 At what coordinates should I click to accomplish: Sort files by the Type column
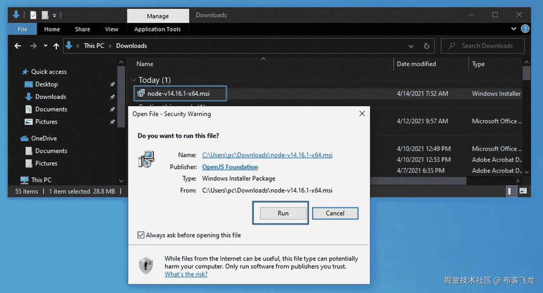[478, 64]
